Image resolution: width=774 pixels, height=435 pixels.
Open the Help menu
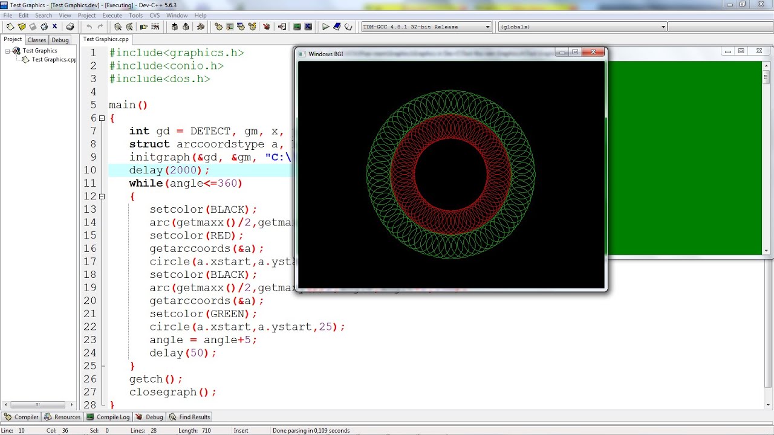[200, 15]
